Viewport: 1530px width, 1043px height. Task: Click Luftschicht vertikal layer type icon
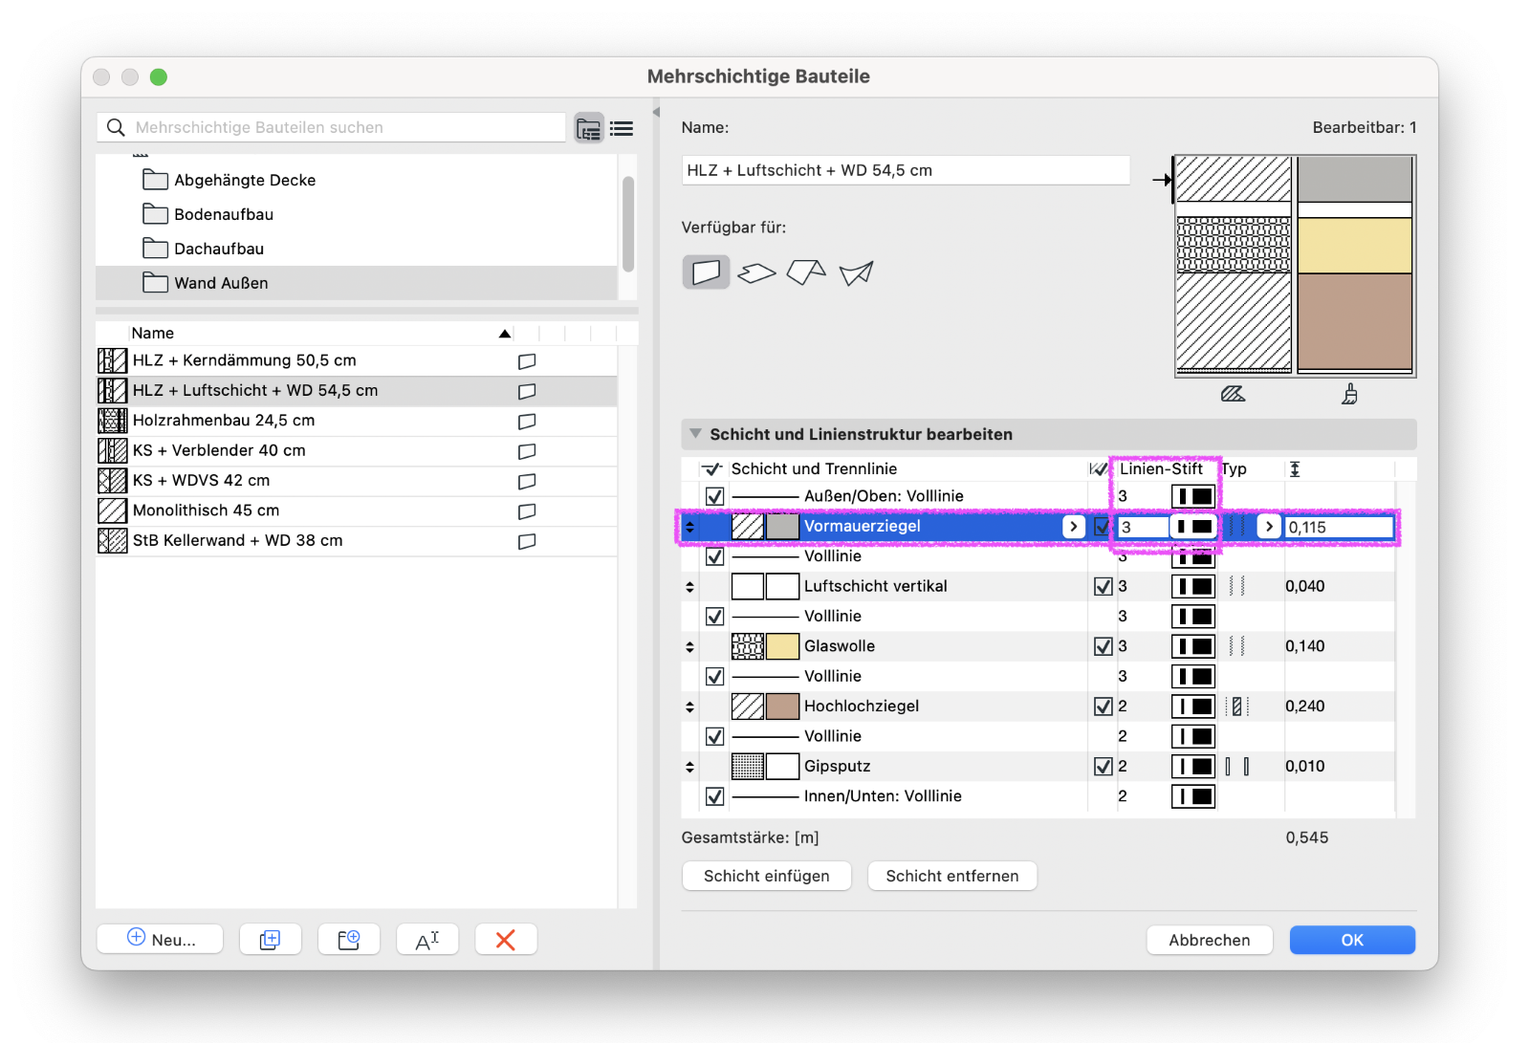point(1237,586)
